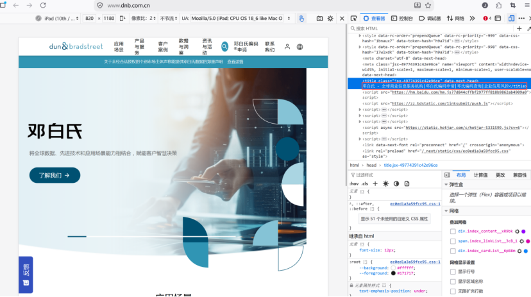531x297 pixels.
Task: Collapse the 弹性盒 flexbox section
Action: pyautogui.click(x=446, y=185)
